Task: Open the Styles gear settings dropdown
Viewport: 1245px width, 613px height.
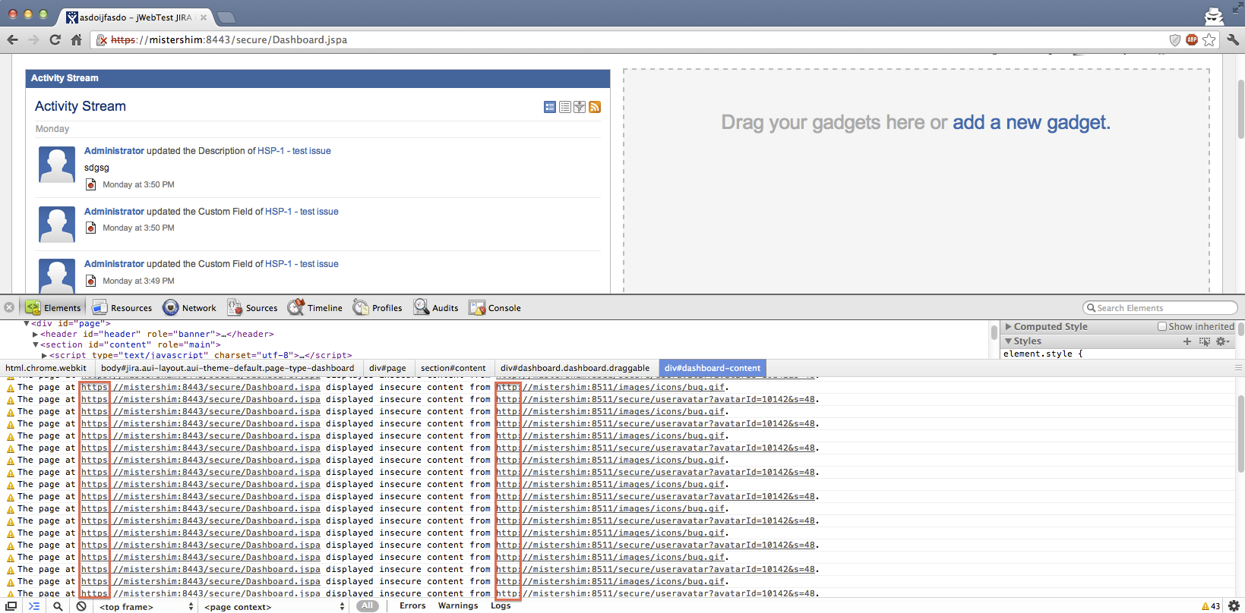Action: pos(1222,341)
